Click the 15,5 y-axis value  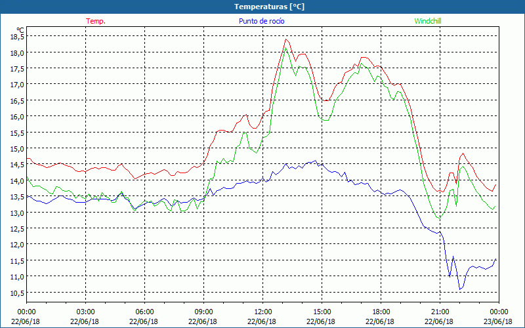pyautogui.click(x=18, y=133)
